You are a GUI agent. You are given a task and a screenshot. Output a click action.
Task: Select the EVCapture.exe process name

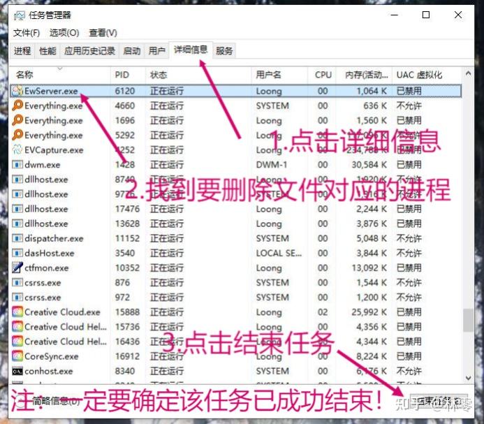click(54, 149)
